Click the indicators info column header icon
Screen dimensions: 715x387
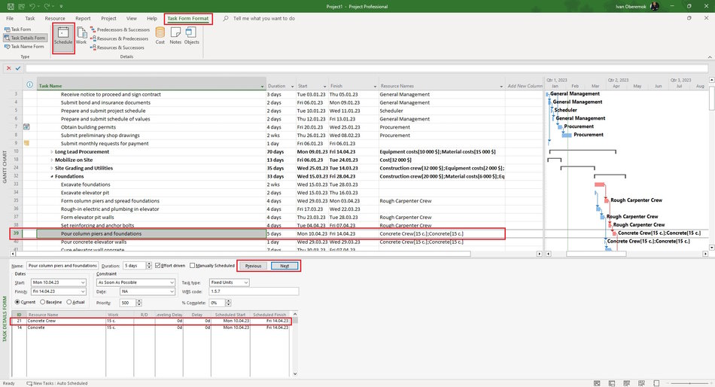(29, 85)
